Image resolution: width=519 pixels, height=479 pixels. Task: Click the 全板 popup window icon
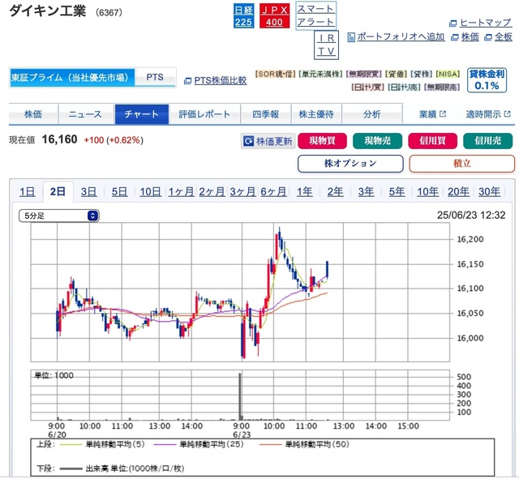tap(488, 37)
